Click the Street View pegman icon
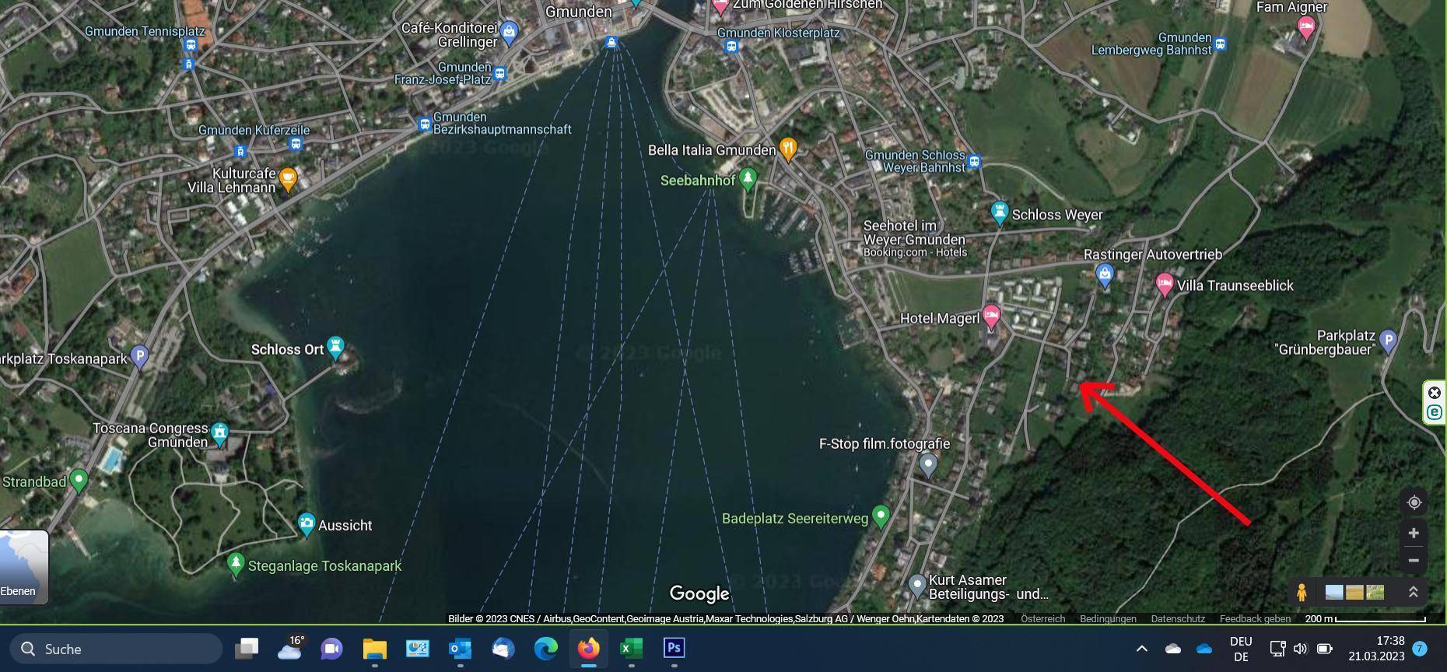The width and height of the screenshot is (1447, 672). (1302, 593)
